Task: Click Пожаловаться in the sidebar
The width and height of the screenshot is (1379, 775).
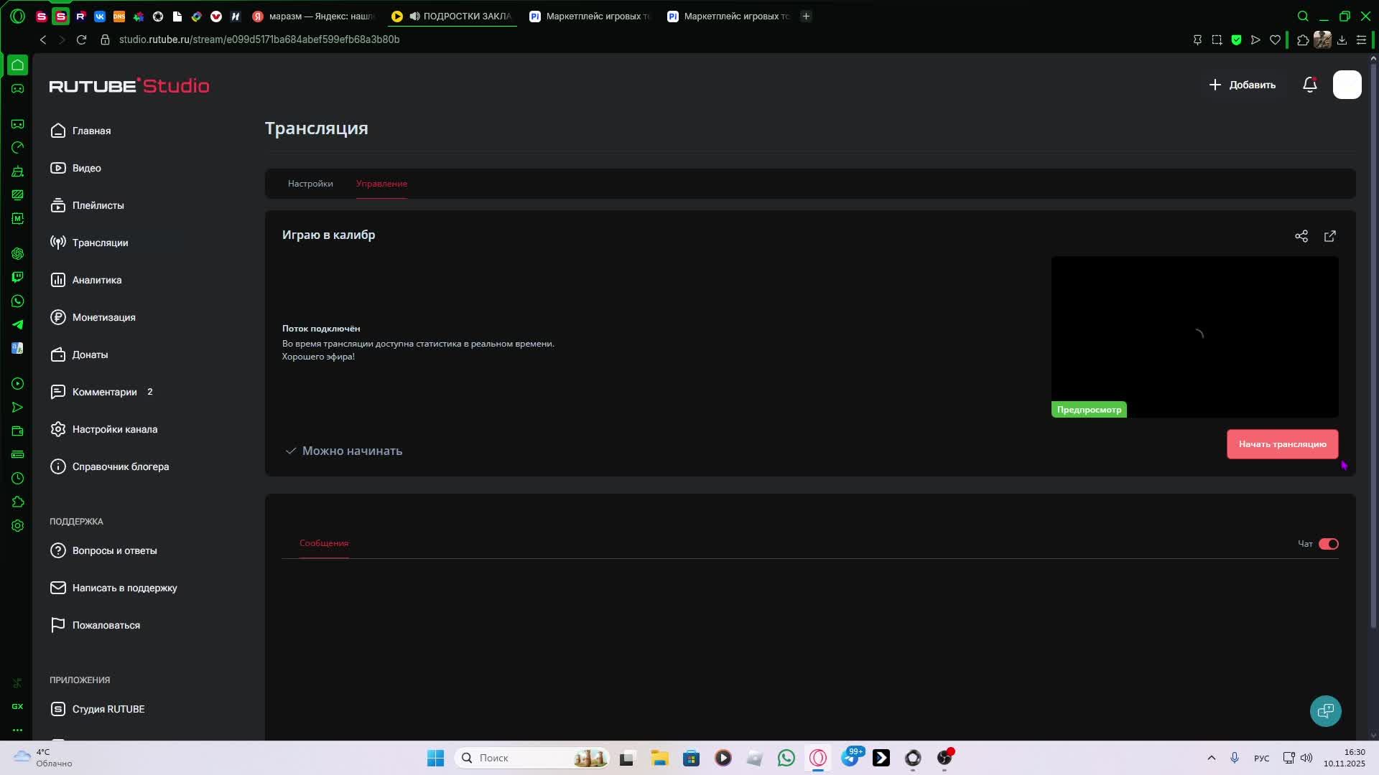Action: point(95,625)
